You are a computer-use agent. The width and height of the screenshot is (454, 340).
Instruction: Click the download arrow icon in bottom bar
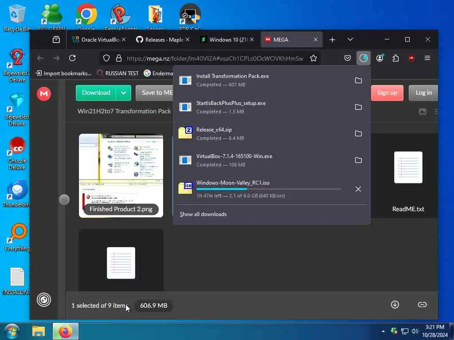click(x=395, y=305)
